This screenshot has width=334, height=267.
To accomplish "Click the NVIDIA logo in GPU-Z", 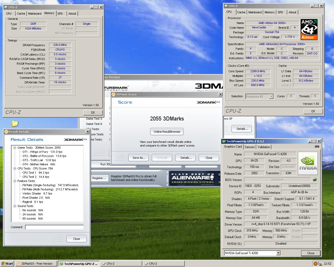I will click(308, 163).
